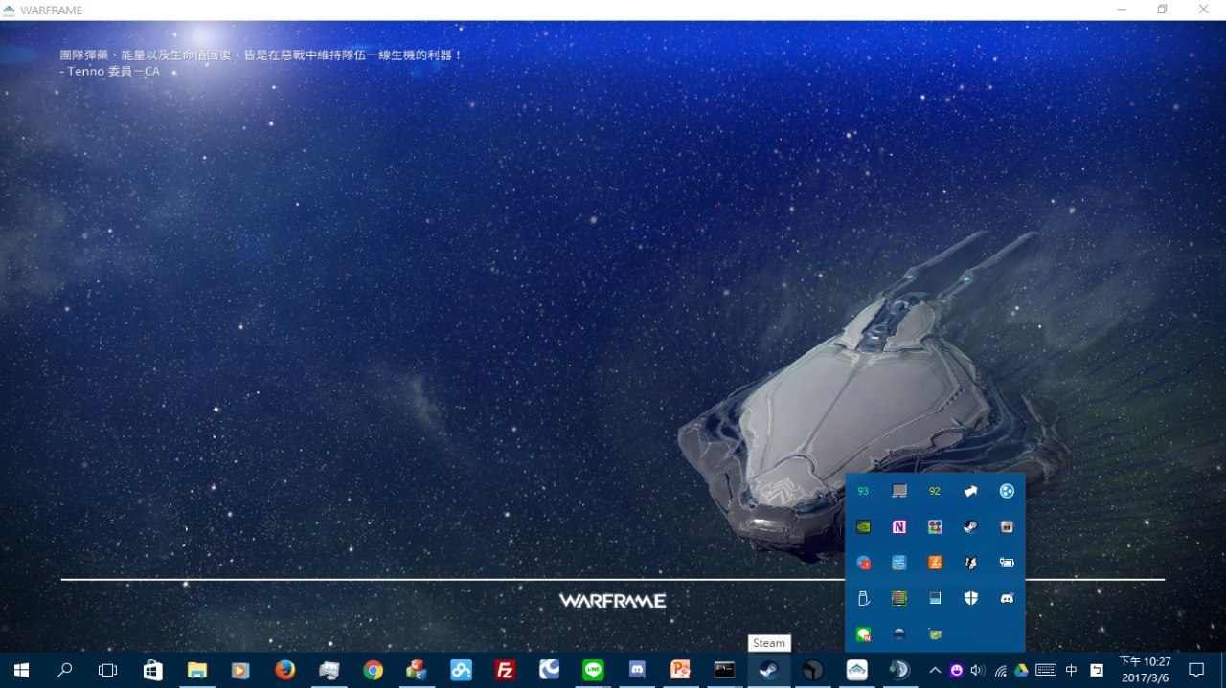
Task: Open the clock showing 下午 10:27
Action: [x=1146, y=670]
